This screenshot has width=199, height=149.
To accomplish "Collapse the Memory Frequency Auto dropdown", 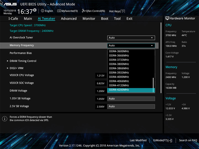I will [131, 46].
